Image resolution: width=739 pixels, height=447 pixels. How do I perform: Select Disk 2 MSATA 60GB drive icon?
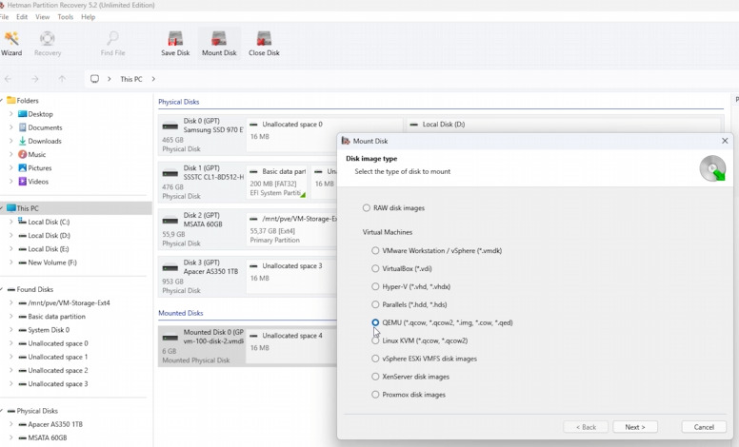pyautogui.click(x=170, y=221)
